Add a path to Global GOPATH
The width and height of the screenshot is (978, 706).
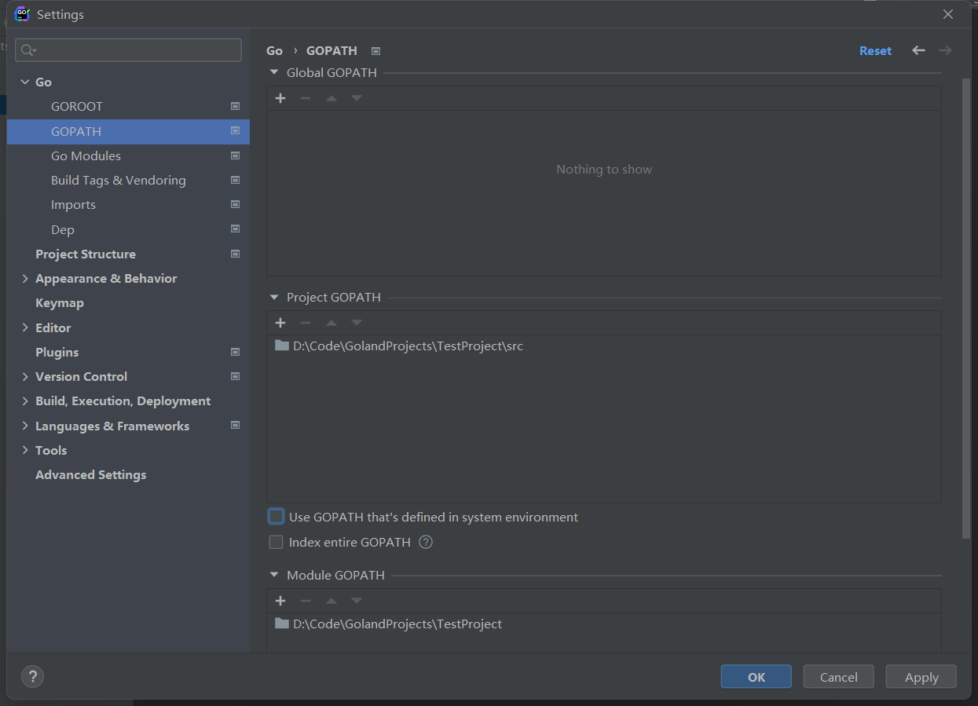280,98
